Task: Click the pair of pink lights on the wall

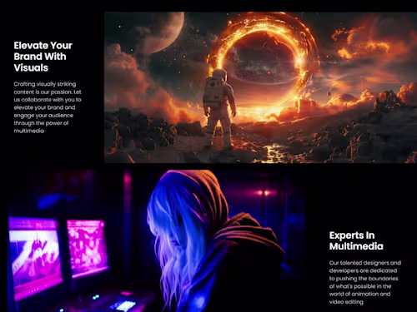Action: (x=263, y=192)
